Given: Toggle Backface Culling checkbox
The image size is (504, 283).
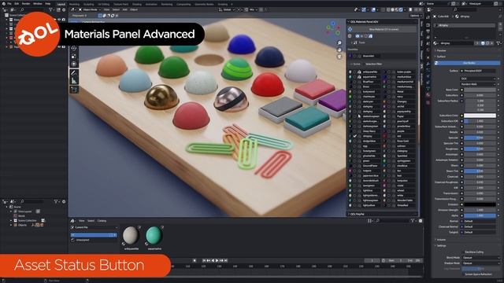Looking at the screenshot, I should click(x=462, y=252).
